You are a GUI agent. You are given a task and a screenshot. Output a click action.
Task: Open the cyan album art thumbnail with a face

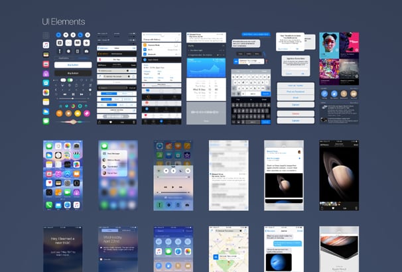coord(329,45)
